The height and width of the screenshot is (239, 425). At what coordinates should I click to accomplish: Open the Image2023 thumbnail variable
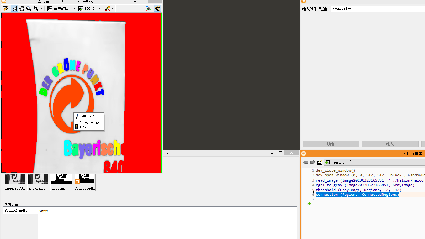15,182
